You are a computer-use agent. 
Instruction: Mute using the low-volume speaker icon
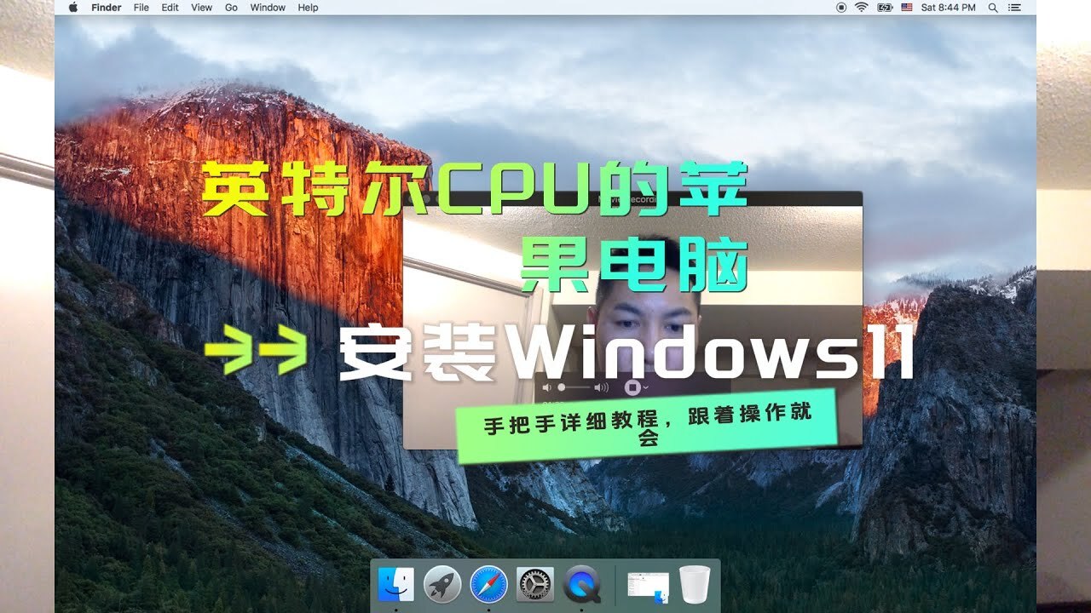point(547,387)
